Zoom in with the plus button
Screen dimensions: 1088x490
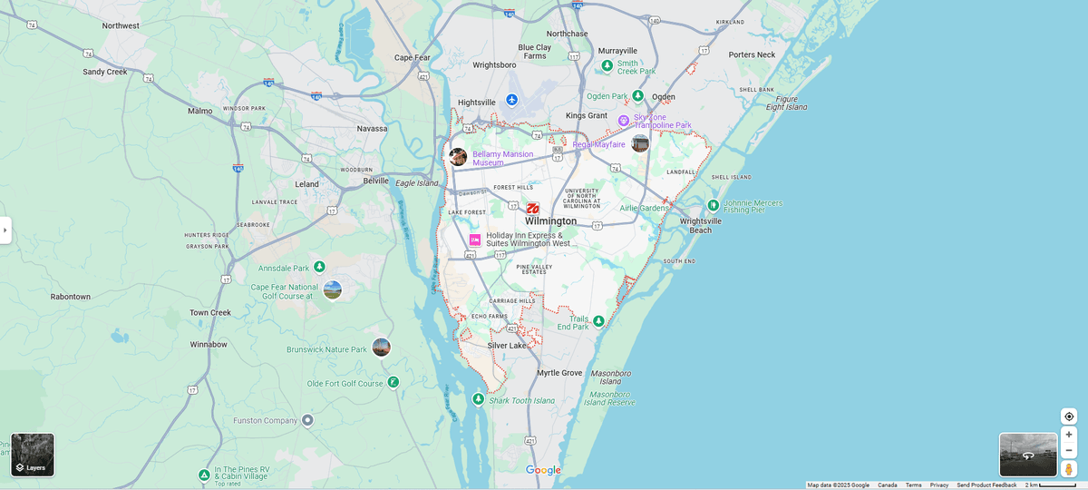click(x=1069, y=435)
